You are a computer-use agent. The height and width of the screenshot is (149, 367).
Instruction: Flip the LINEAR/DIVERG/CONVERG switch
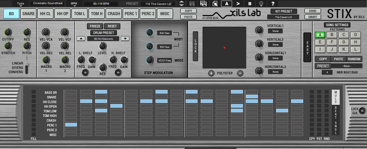[26, 68]
